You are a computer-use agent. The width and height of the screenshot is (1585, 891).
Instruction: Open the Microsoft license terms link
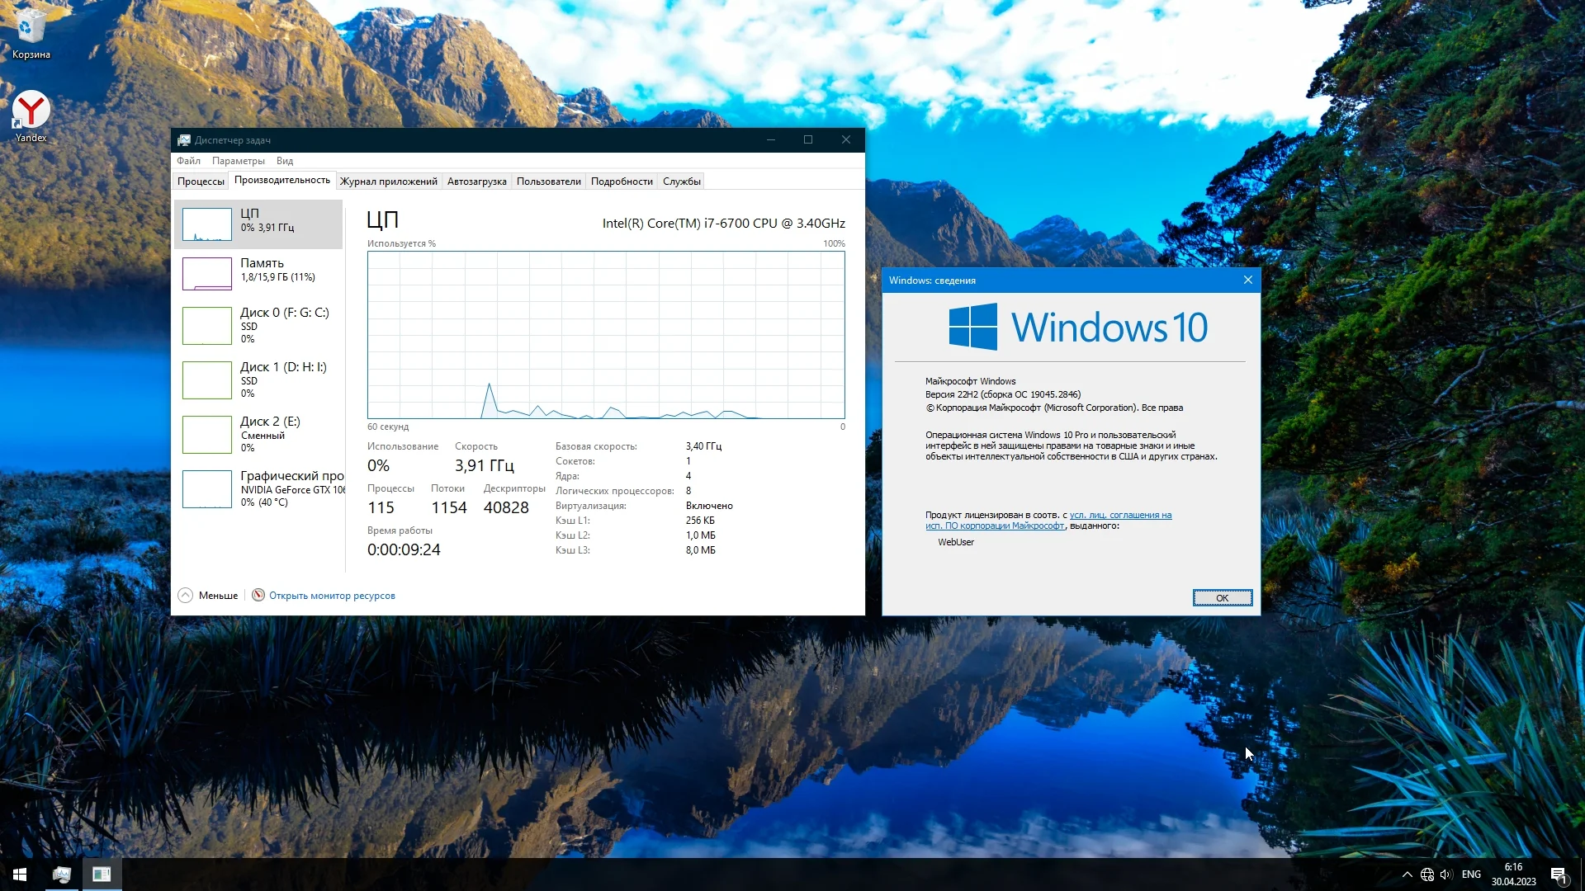[x=1120, y=516]
